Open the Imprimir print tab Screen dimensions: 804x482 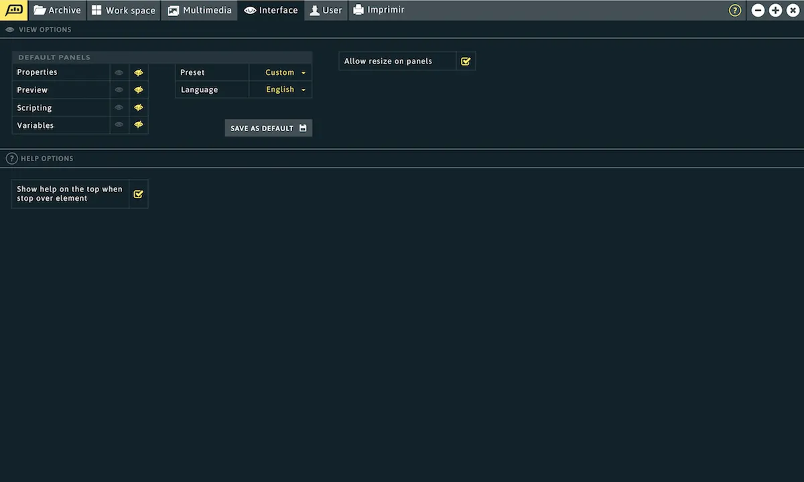(x=379, y=10)
